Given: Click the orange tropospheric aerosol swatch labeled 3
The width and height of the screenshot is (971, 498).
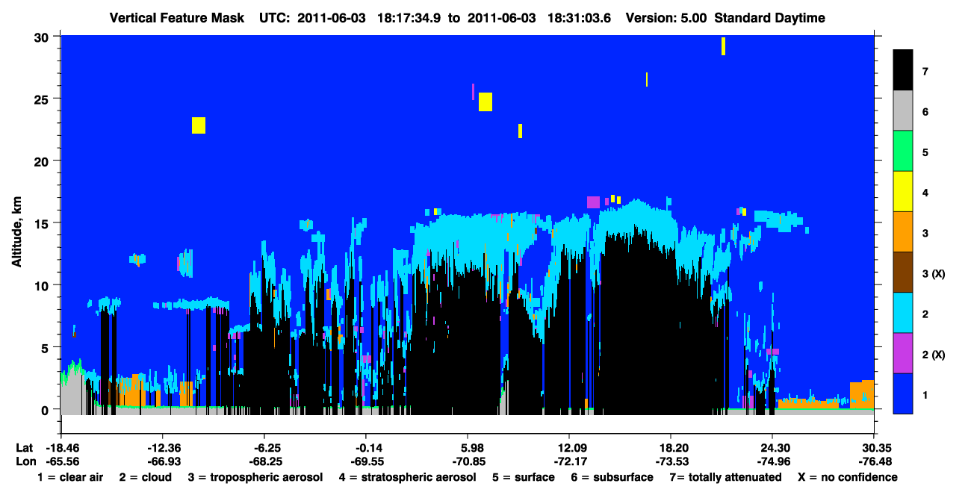Looking at the screenshot, I should (903, 232).
